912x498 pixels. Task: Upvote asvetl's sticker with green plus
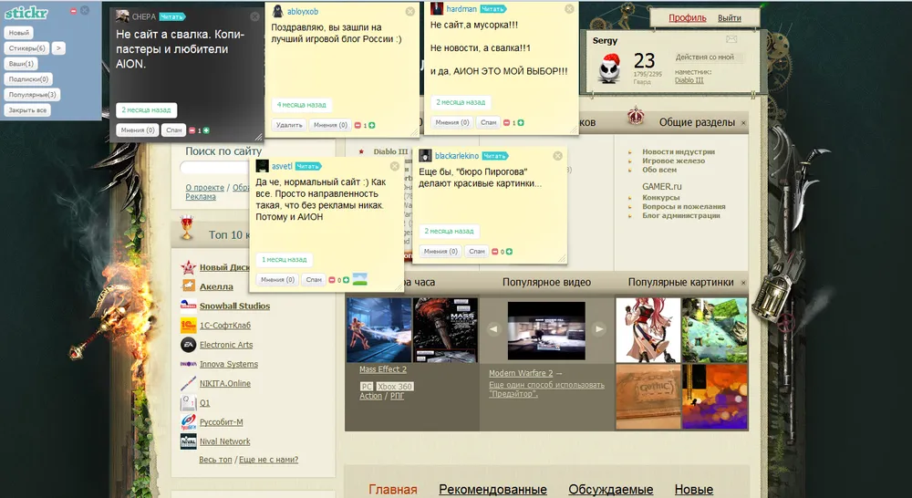[346, 280]
